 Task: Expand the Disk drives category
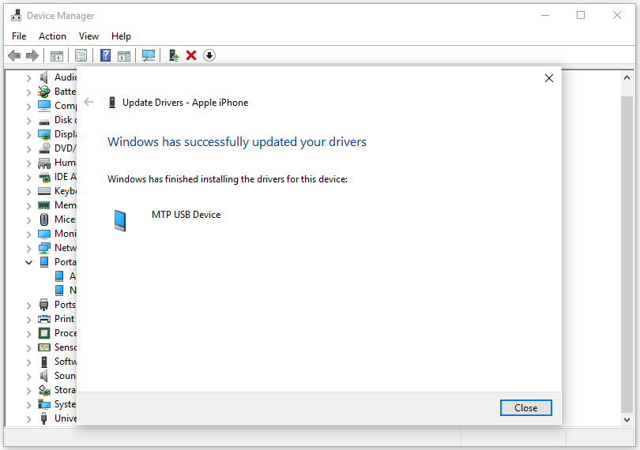click(x=28, y=121)
